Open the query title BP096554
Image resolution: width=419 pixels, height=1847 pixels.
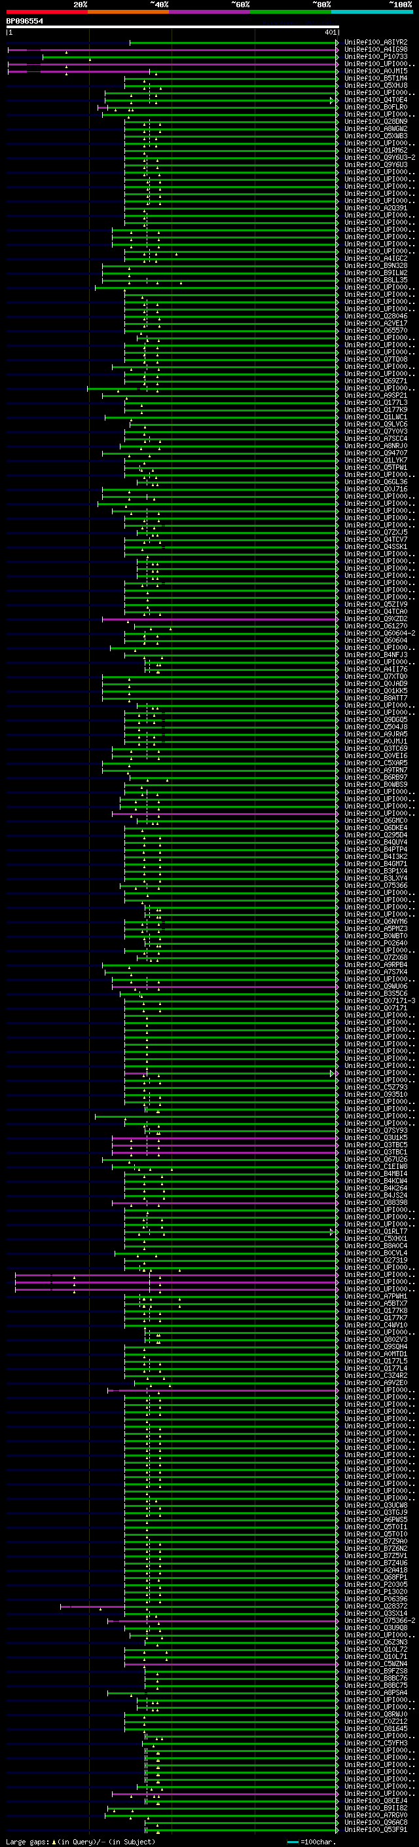[24, 21]
